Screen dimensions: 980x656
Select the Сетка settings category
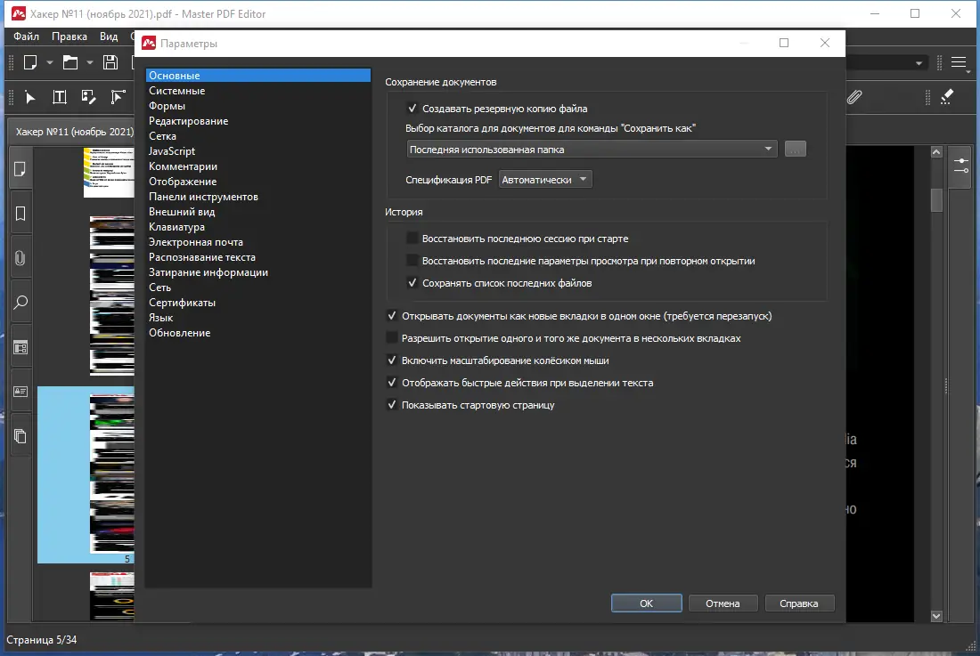pyautogui.click(x=258, y=136)
